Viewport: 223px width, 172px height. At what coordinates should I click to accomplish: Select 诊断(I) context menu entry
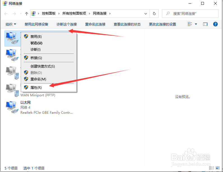(49, 49)
